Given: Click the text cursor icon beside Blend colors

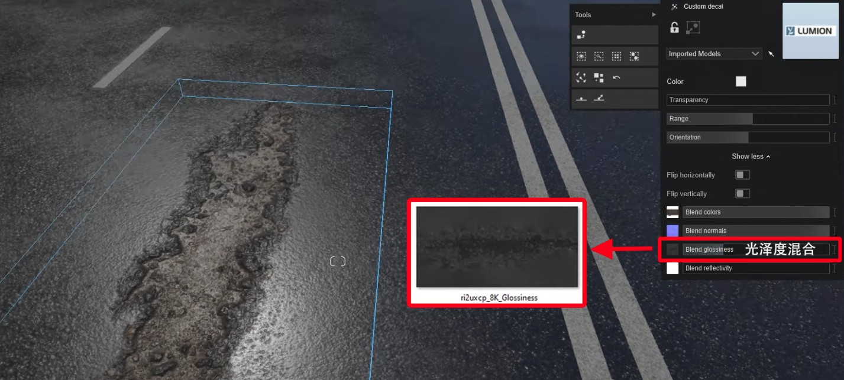Looking at the screenshot, I should pos(835,212).
